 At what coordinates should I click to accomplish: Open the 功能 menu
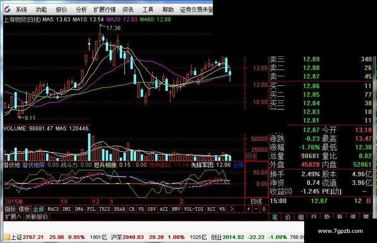coord(41,9)
